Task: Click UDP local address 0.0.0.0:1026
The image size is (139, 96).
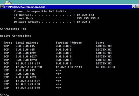Action: tap(26, 77)
